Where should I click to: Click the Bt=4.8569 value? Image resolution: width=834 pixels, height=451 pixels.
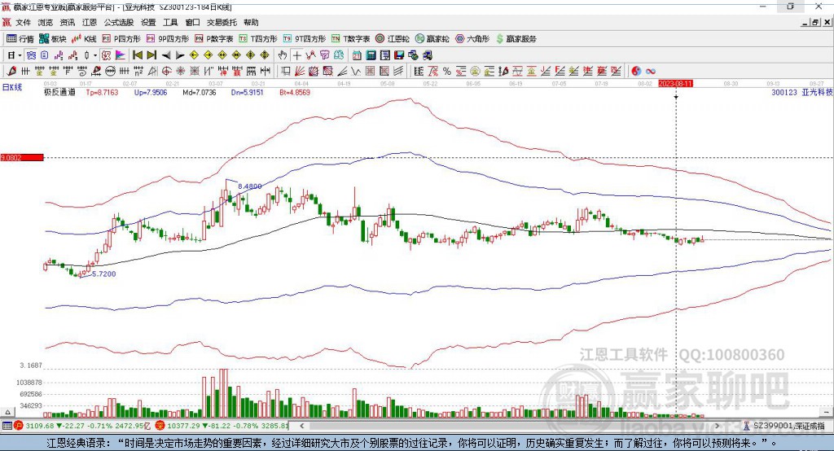(x=295, y=93)
